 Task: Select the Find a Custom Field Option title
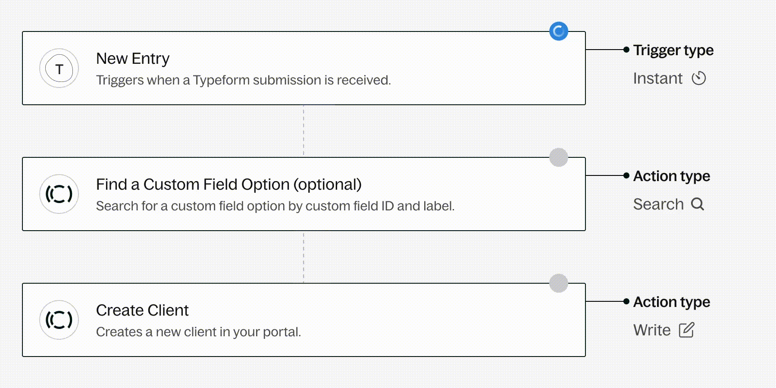[228, 185]
